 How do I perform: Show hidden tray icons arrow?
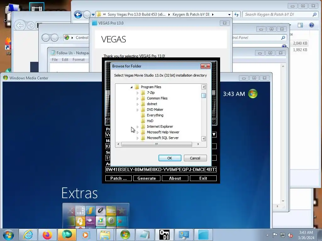(267, 235)
